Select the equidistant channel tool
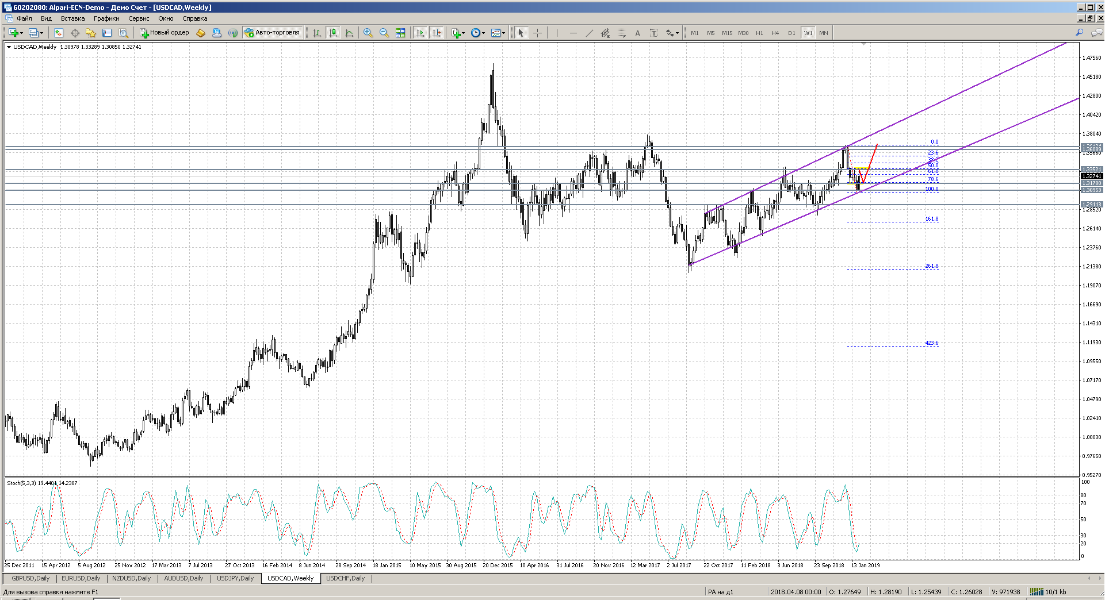 605,33
